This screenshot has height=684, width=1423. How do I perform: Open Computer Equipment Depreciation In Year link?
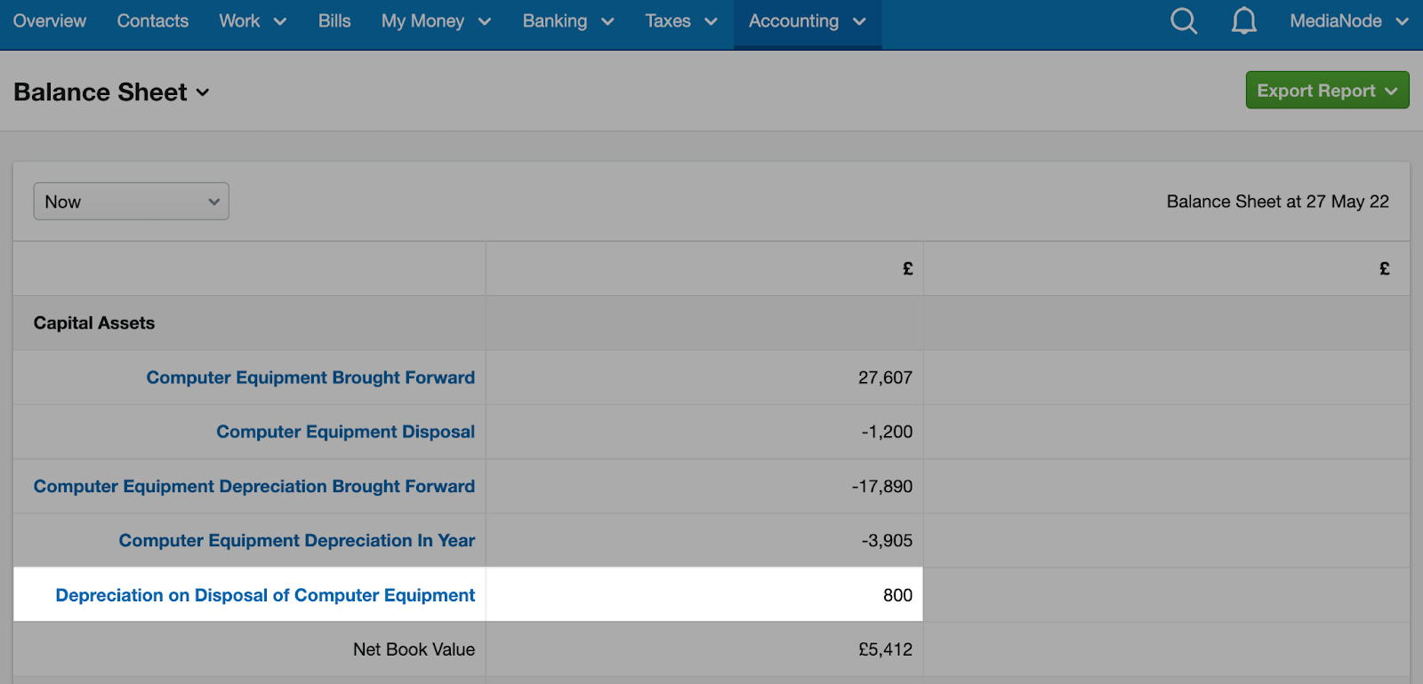tap(297, 540)
